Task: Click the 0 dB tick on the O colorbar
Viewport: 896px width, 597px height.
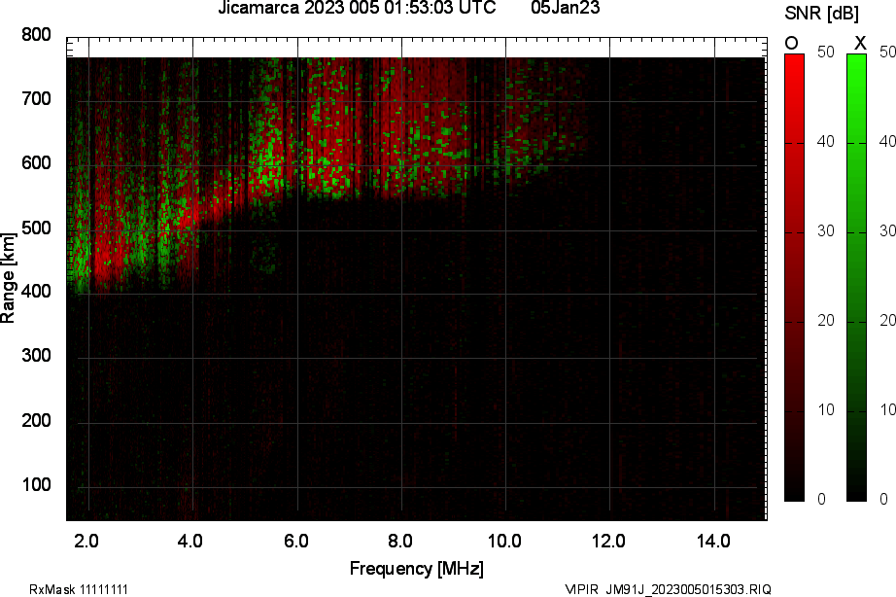Action: [x=822, y=499]
